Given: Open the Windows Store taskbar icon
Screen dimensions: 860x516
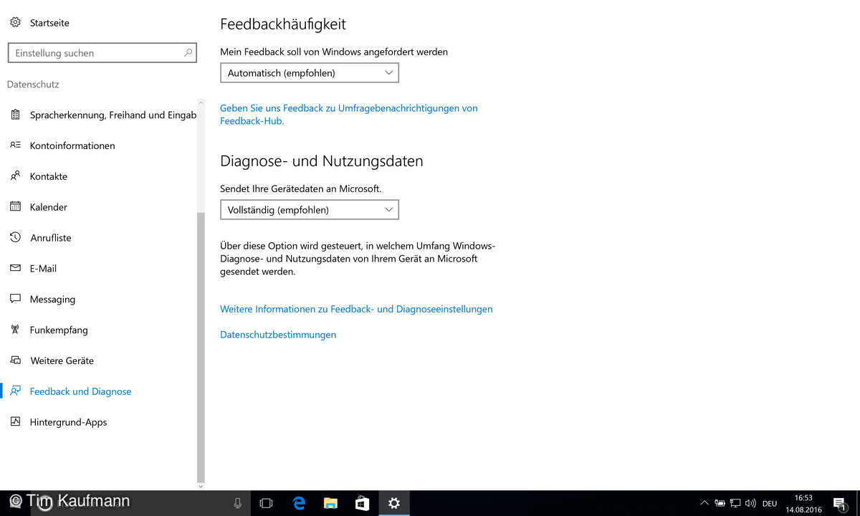Looking at the screenshot, I should 362,503.
